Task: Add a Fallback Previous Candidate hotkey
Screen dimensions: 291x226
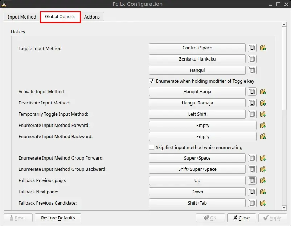Action: 263,203
